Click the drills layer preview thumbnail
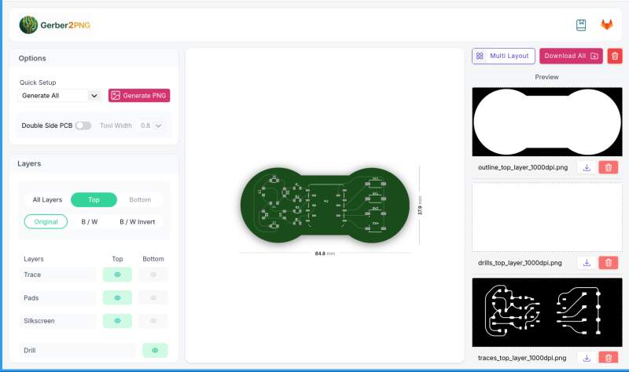Viewport: 629px width, 372px height. click(x=547, y=217)
